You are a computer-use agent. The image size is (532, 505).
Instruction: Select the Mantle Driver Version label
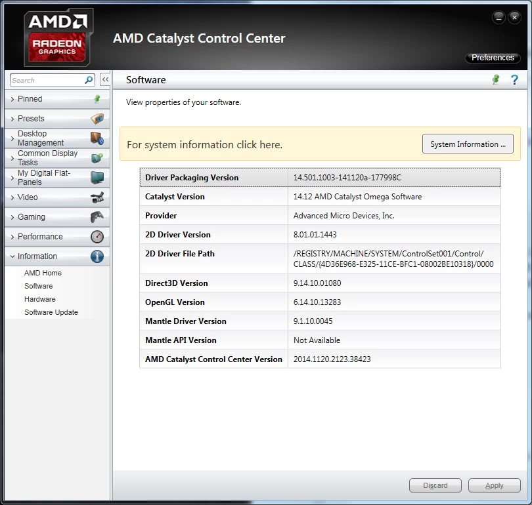click(x=186, y=321)
